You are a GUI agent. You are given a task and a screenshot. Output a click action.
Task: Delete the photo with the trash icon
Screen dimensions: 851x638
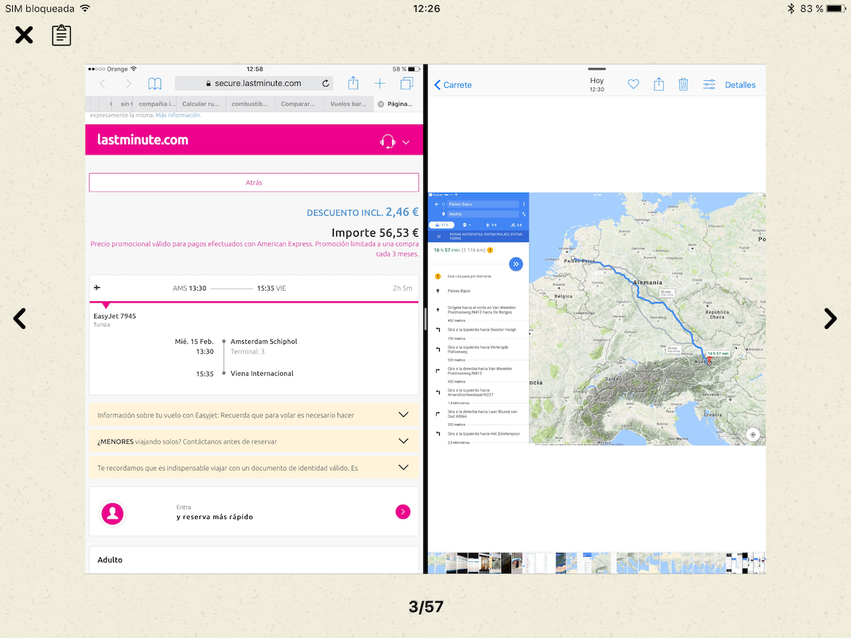(683, 84)
